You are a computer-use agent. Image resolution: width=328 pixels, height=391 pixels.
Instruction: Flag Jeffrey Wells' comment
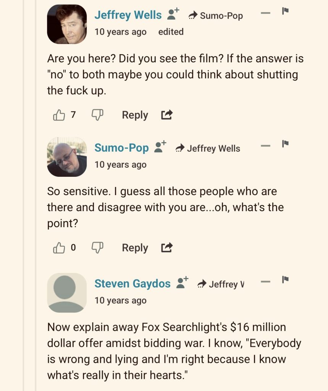[285, 11]
